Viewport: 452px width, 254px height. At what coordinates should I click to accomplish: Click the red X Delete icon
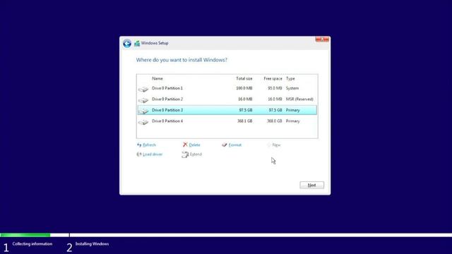pyautogui.click(x=185, y=145)
